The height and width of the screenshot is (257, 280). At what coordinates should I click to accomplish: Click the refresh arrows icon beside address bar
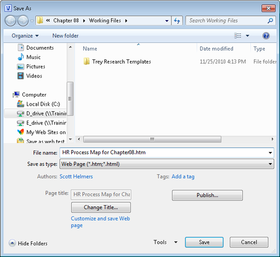[x=177, y=21]
